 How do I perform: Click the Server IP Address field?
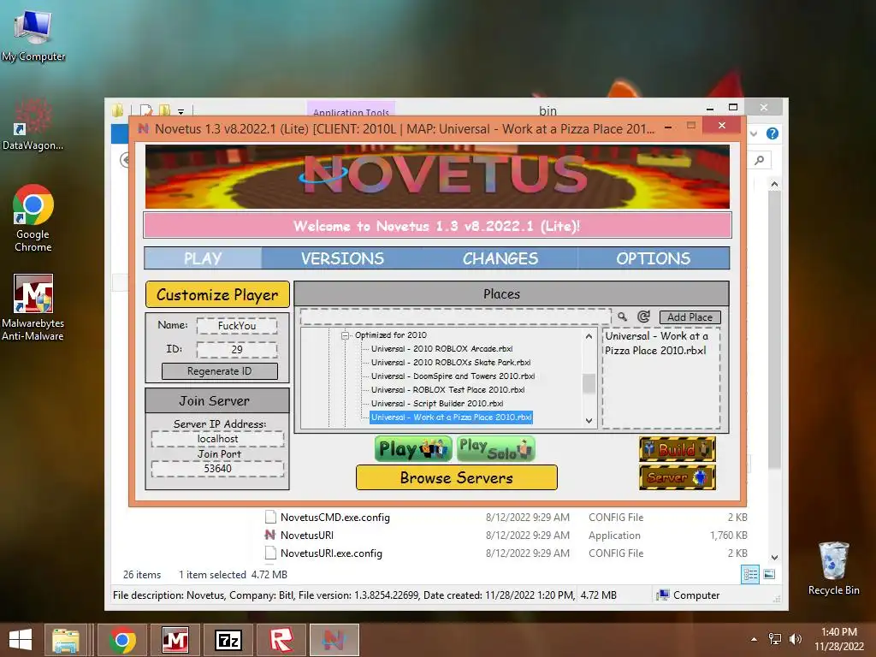pyautogui.click(x=218, y=439)
